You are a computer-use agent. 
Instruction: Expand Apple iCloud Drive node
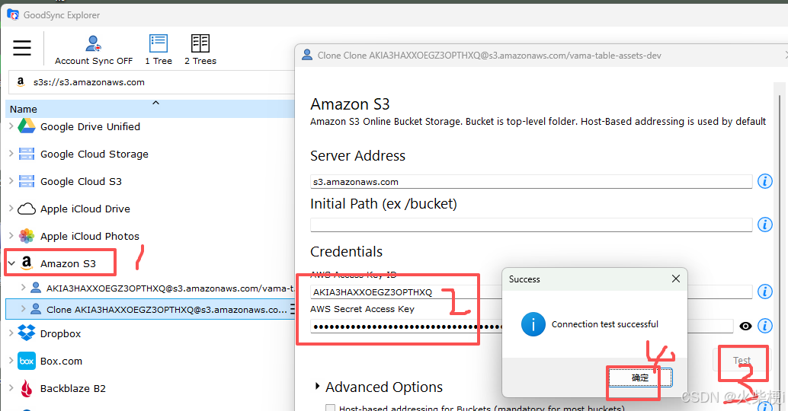tap(11, 209)
